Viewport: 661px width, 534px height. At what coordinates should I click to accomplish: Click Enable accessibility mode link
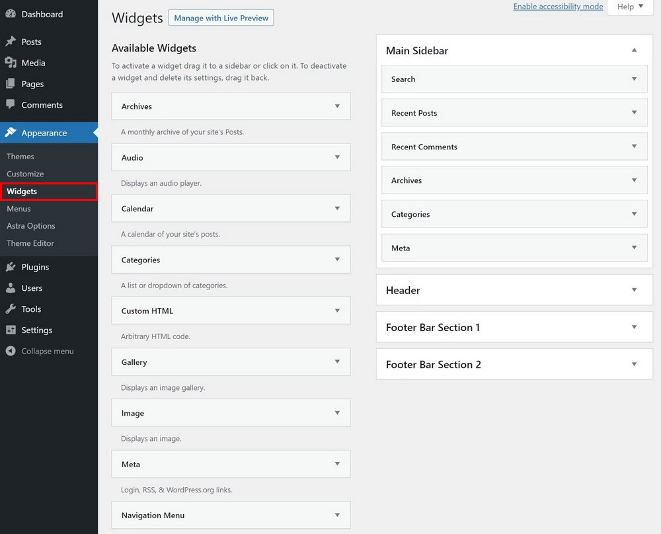coord(558,7)
